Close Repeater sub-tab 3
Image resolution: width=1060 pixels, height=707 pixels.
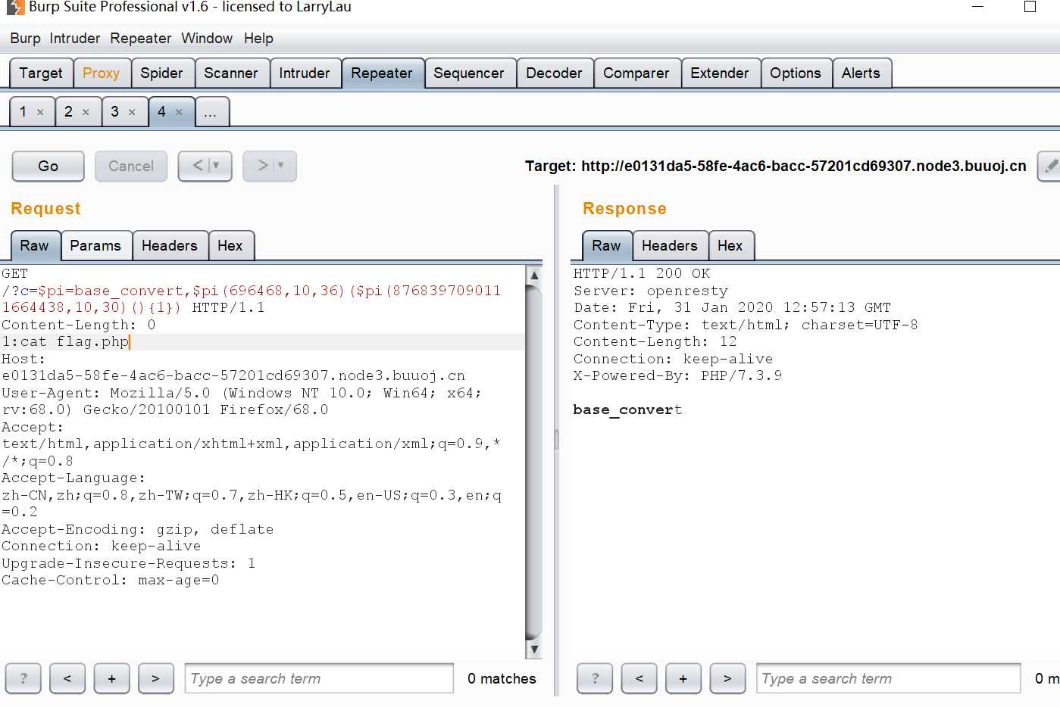point(132,113)
